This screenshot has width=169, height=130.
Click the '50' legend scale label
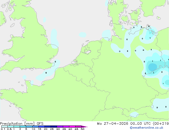(82, 129)
